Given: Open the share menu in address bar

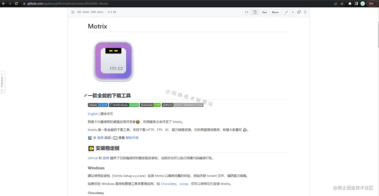Looking at the screenshot, I should pos(335,4).
